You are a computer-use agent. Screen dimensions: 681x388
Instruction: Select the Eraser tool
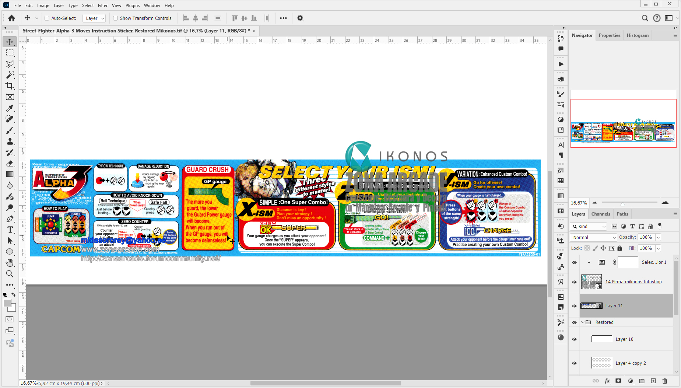[10, 163]
